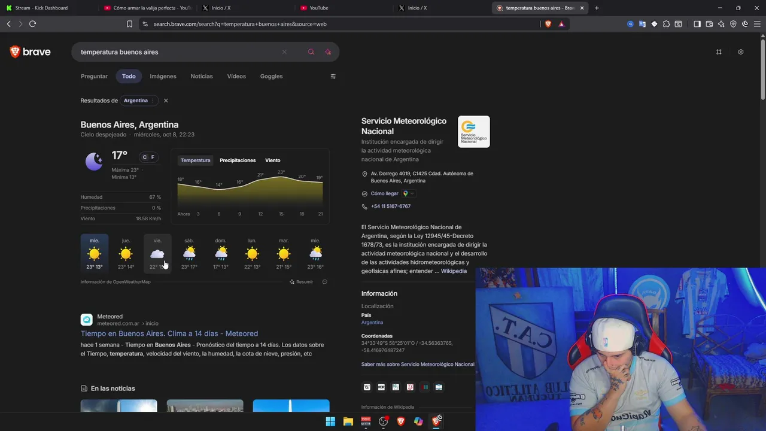
Task: Select the sáb. forecast day
Action: [189, 254]
